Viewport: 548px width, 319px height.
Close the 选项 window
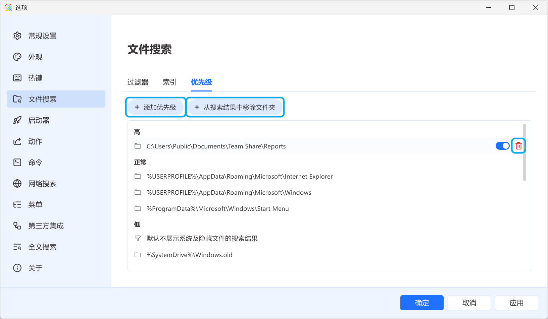pyautogui.click(x=536, y=7)
